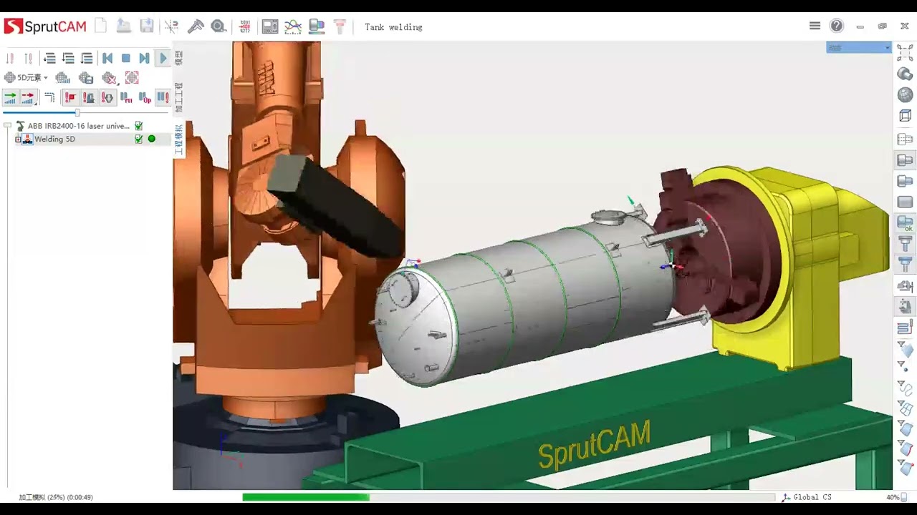The height and width of the screenshot is (515, 917).
Task: Play the machining simulation
Action: tap(163, 58)
